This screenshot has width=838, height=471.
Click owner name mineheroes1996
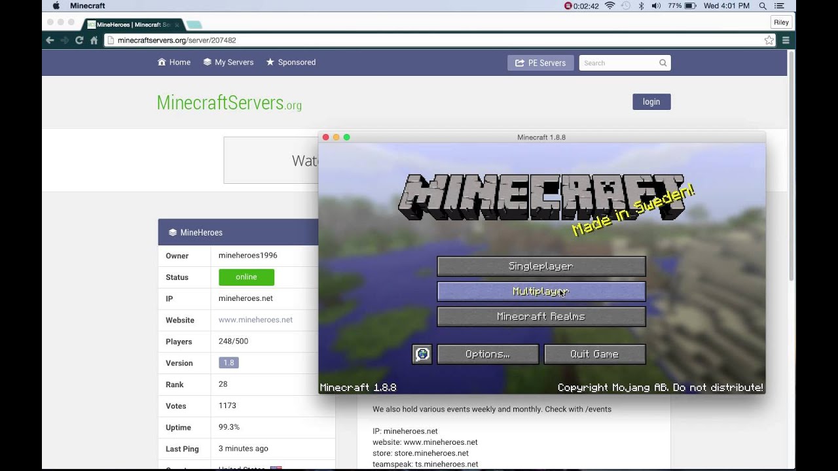point(248,255)
